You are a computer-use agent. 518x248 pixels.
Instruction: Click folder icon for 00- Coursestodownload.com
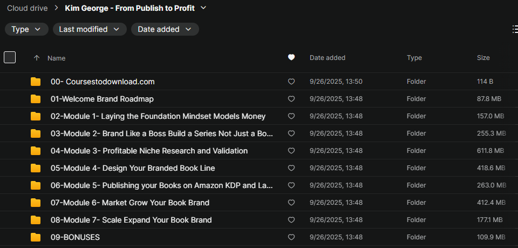[36, 82]
